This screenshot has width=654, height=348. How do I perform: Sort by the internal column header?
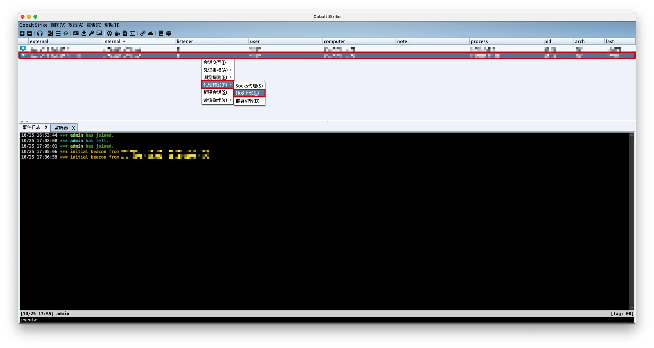(112, 41)
